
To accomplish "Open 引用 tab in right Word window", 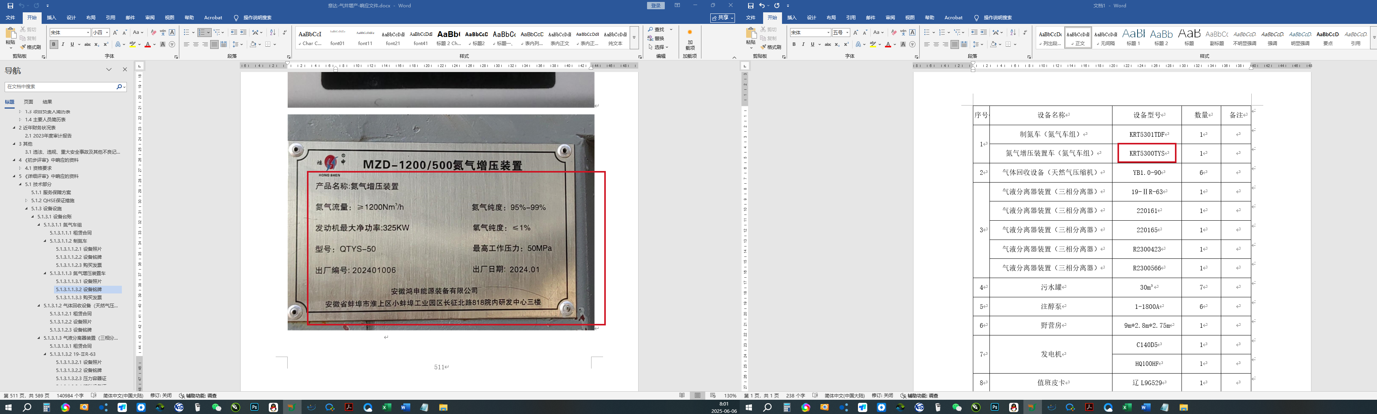I will (851, 18).
